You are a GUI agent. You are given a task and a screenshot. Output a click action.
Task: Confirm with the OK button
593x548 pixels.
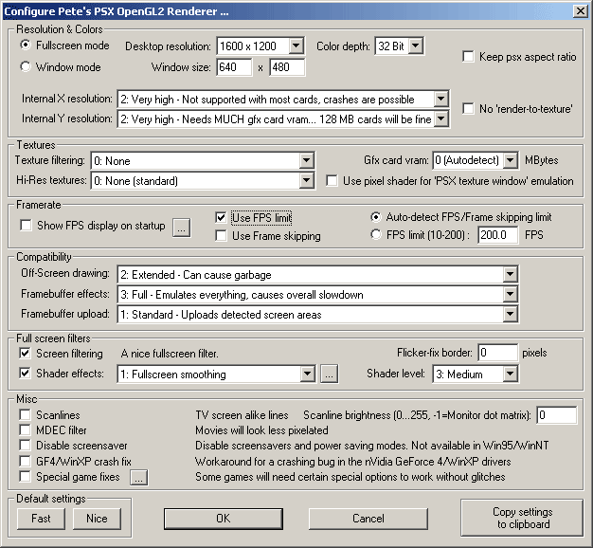pos(224,519)
